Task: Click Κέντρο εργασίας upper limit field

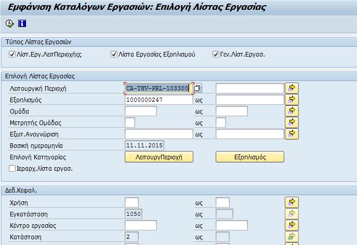Action: point(232,225)
